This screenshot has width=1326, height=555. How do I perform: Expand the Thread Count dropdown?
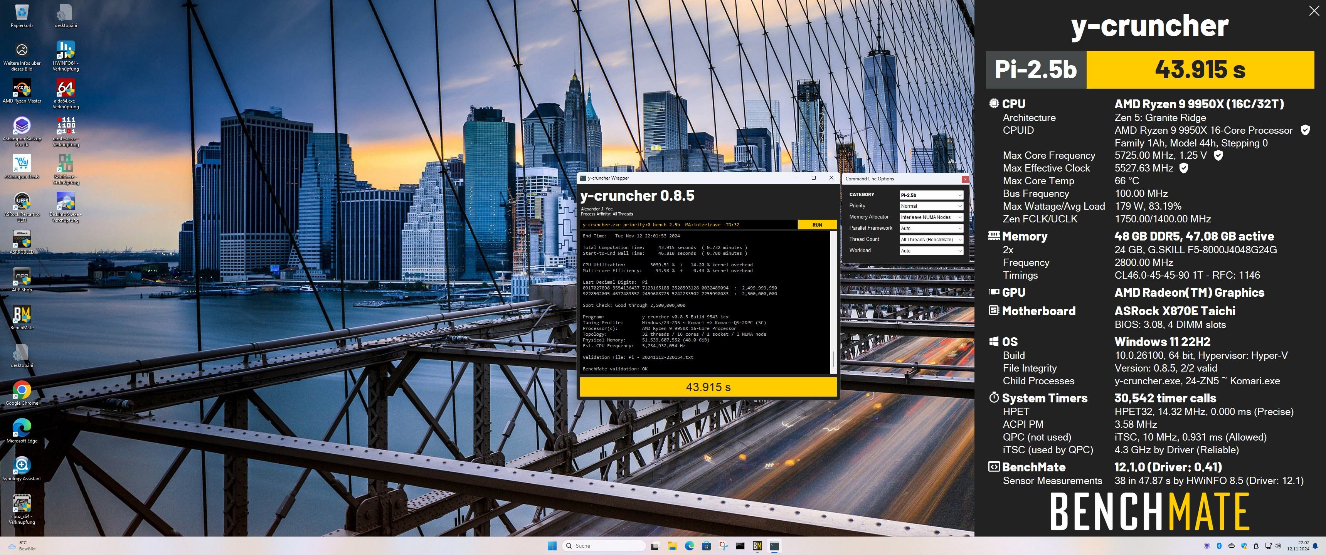931,240
